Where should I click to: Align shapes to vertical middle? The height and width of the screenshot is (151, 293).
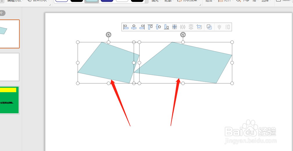(158, 27)
